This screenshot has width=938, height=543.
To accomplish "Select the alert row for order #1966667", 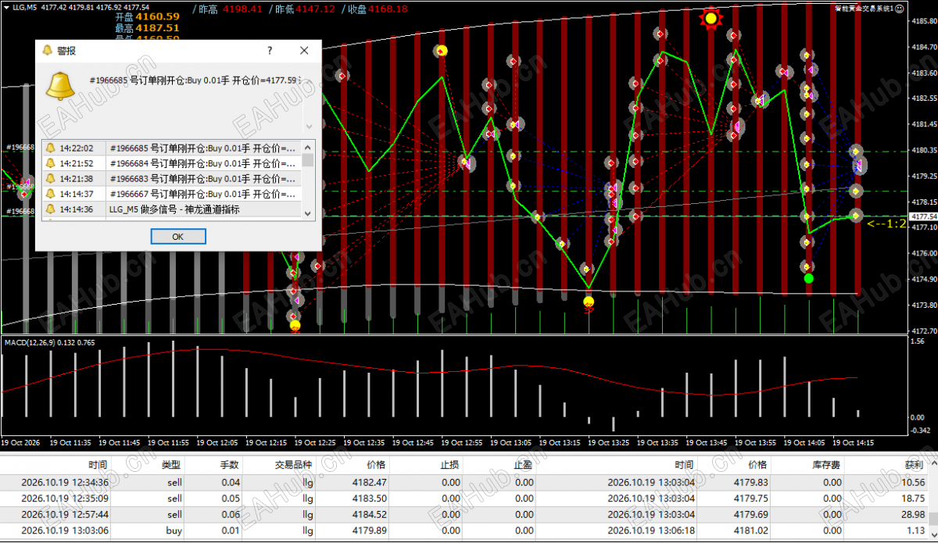I will tap(172, 194).
